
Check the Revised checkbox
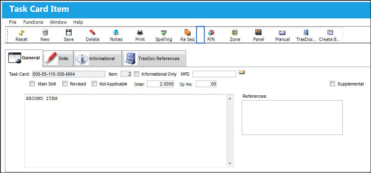click(x=65, y=84)
